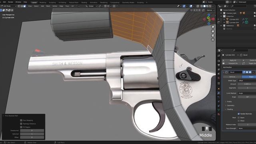Screen dimensions: 256x144
Task: Uncheck Harden Normals checkbox
Action: click(238, 114)
